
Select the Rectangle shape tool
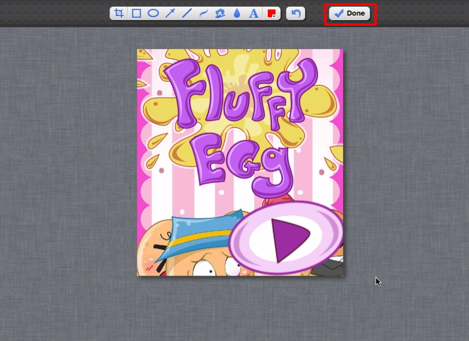click(x=136, y=13)
